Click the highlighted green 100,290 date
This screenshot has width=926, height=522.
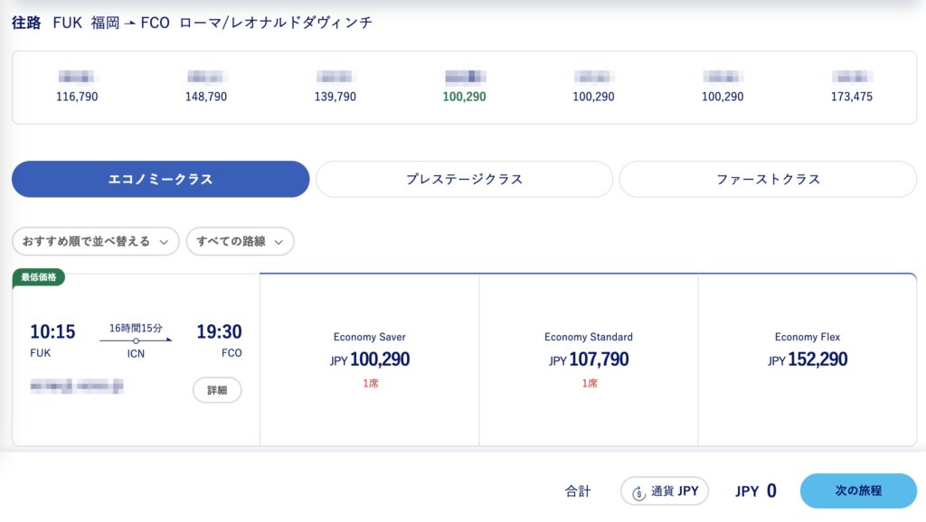pyautogui.click(x=464, y=88)
